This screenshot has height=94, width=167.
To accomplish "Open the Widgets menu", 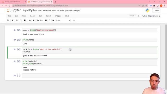I will 58,16.
